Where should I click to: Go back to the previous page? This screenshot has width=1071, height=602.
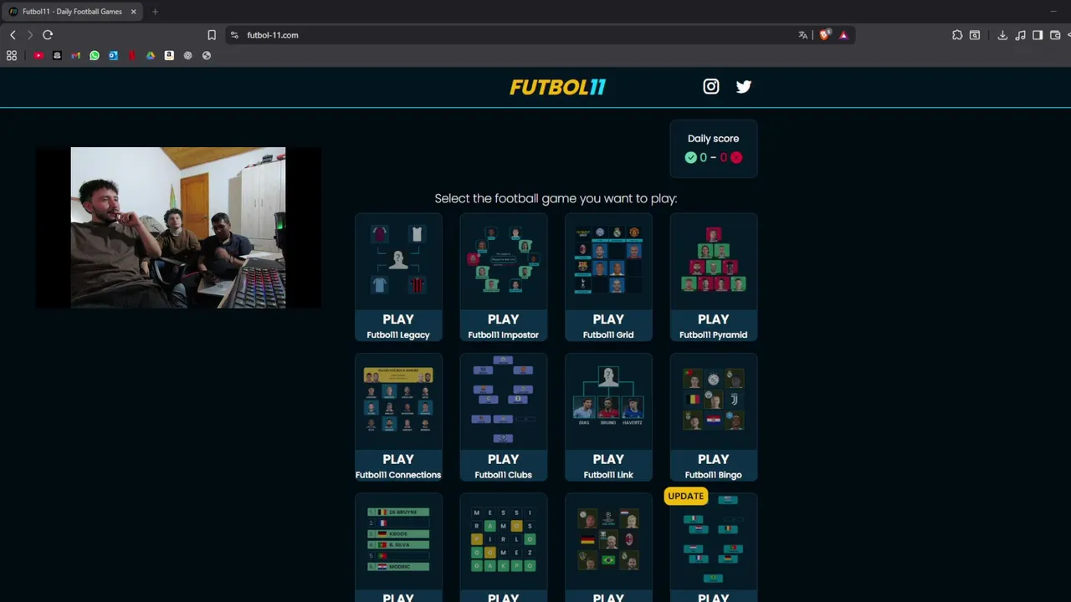point(13,35)
